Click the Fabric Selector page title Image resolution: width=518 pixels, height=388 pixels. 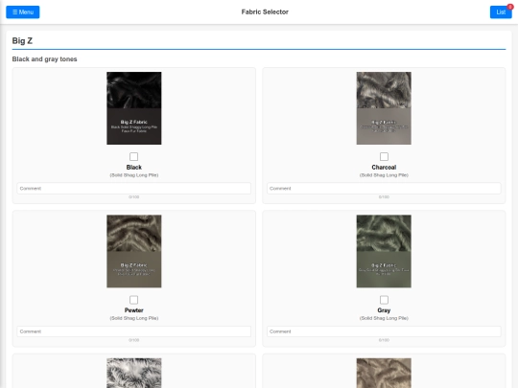point(265,11)
